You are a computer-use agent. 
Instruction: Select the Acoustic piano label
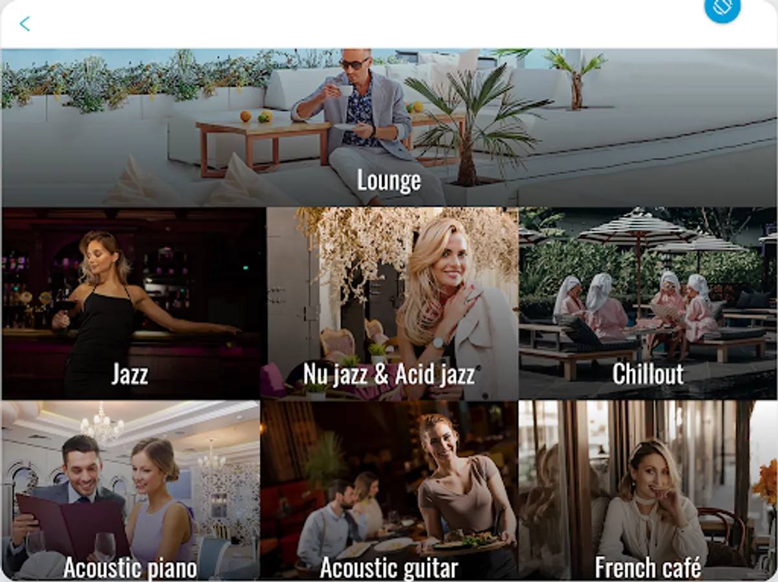[130, 568]
